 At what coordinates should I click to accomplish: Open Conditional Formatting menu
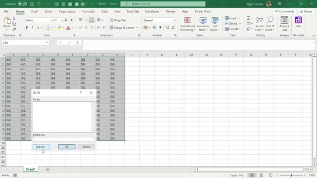pyautogui.click(x=188, y=24)
